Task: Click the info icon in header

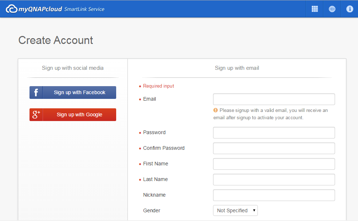Action: pos(350,9)
